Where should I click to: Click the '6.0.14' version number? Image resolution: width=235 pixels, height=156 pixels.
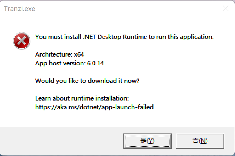pos(95,63)
